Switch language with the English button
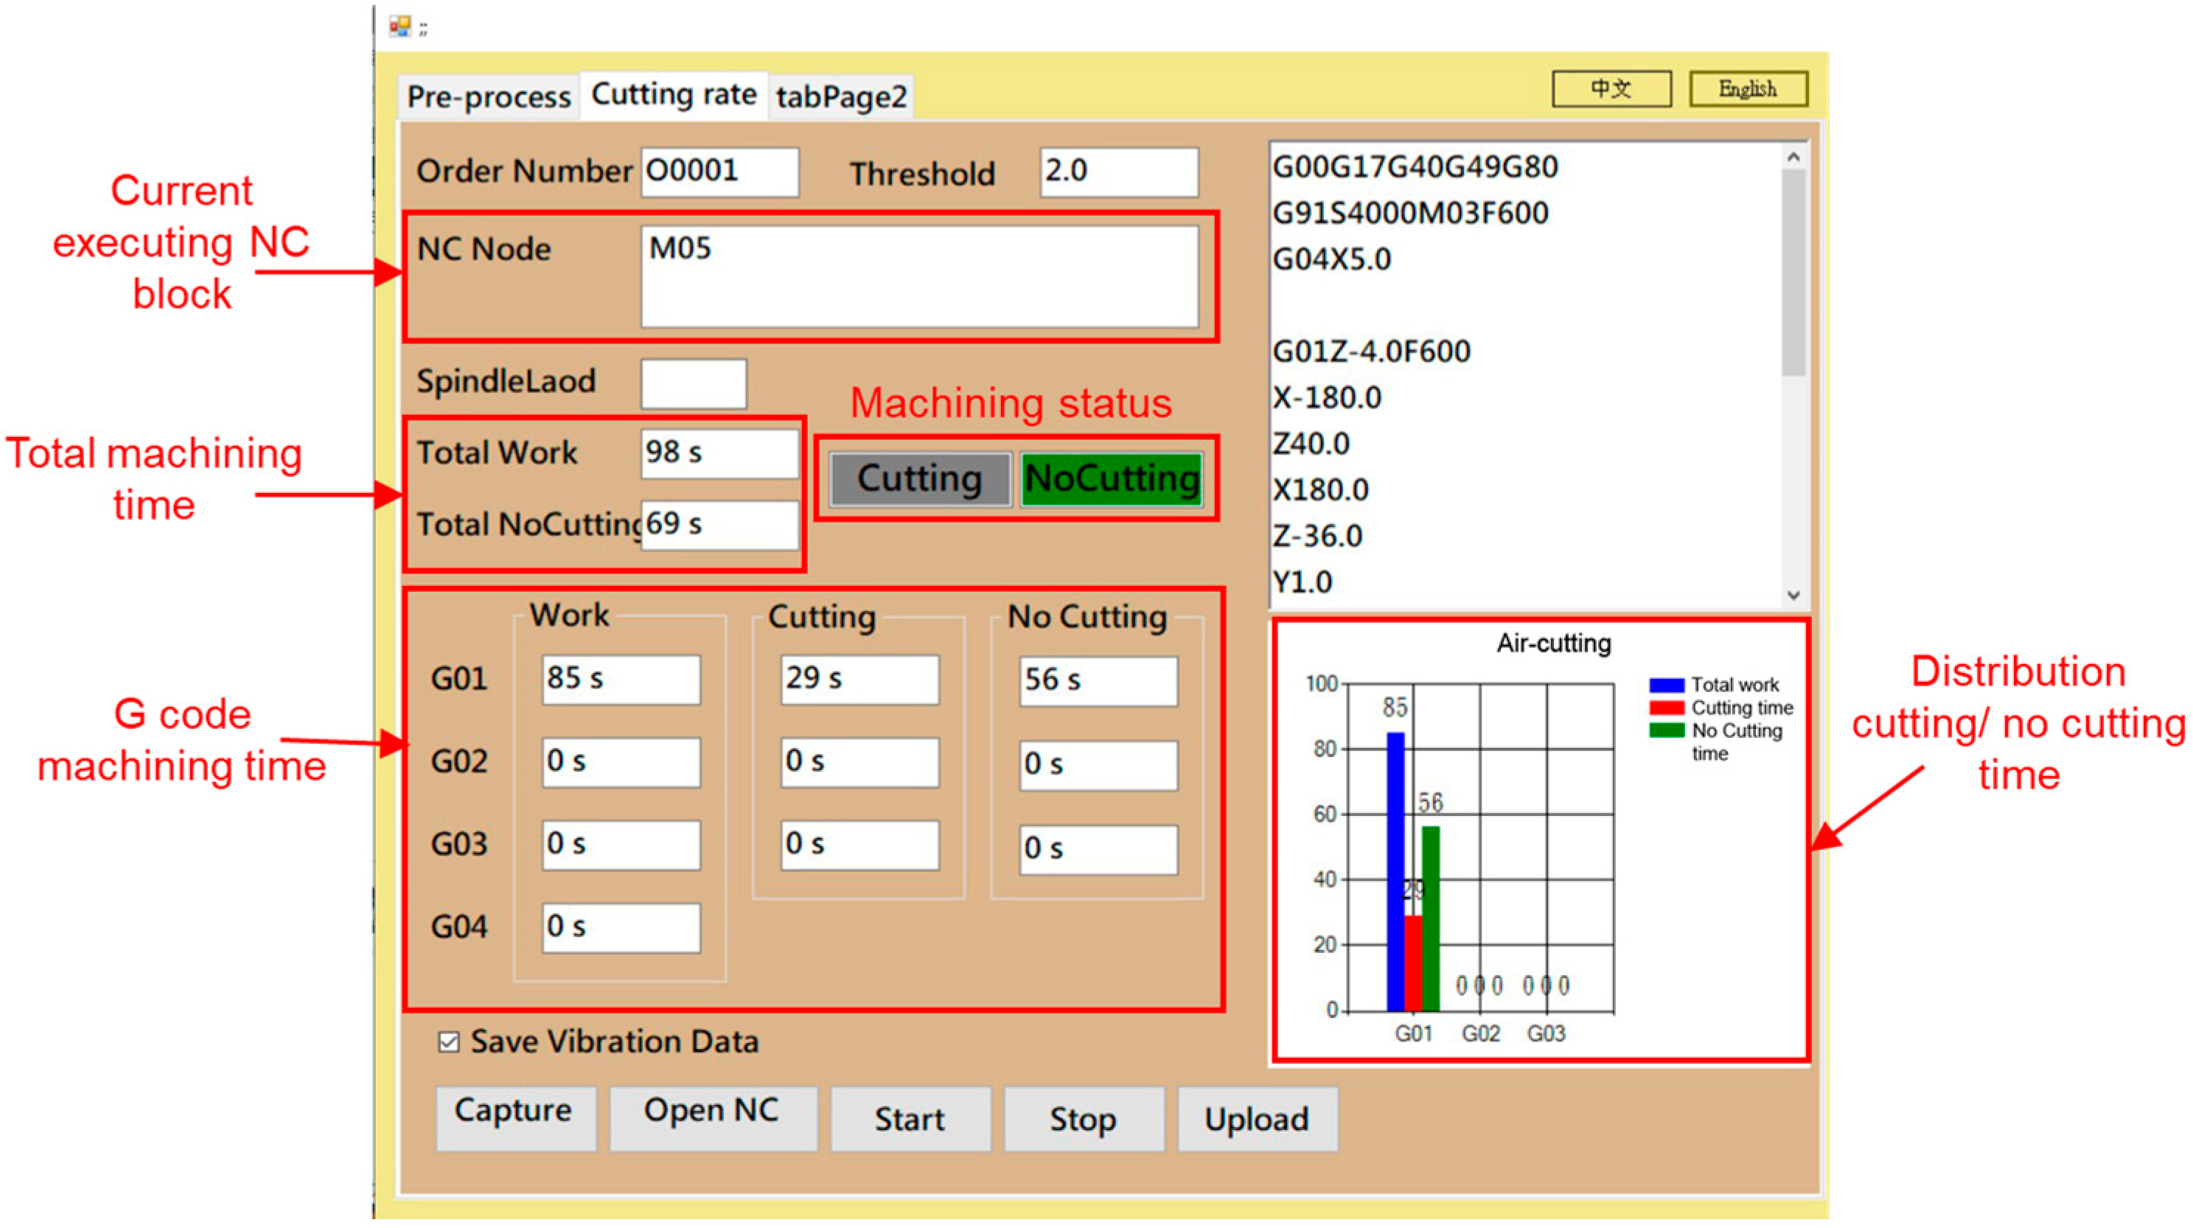Image resolution: width=2193 pixels, height=1228 pixels. coord(1748,88)
